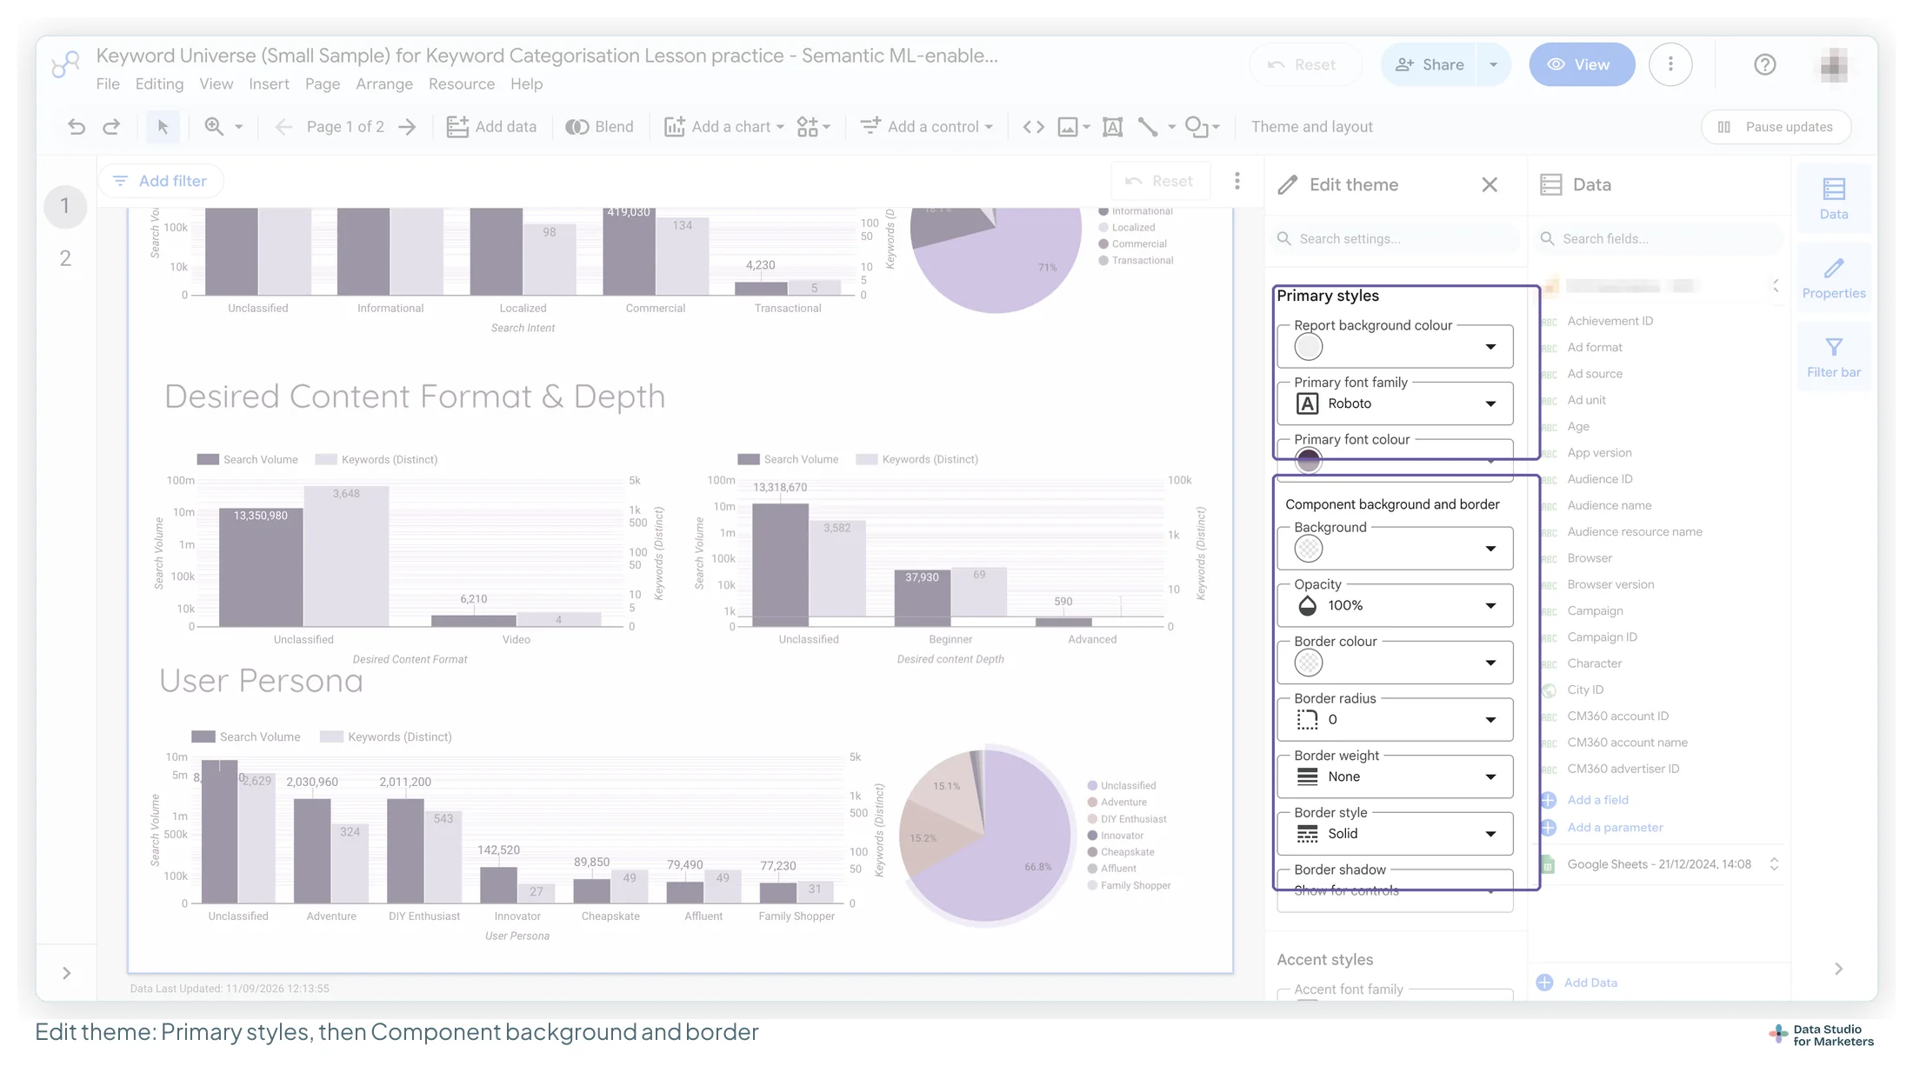This screenshot has height=1066, width=1913.
Task: Go to next page arrow
Action: click(407, 127)
